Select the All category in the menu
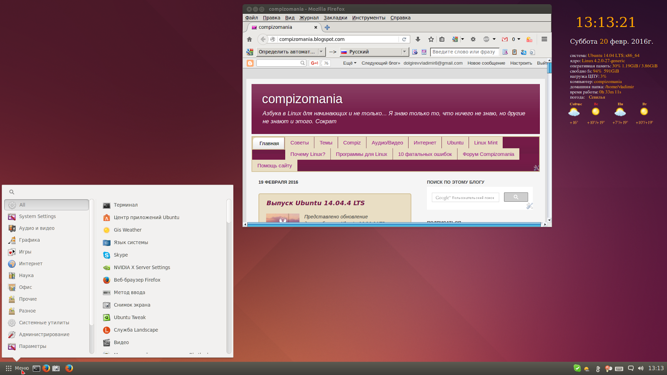Screen dimensions: 667x375 click(x=47, y=205)
